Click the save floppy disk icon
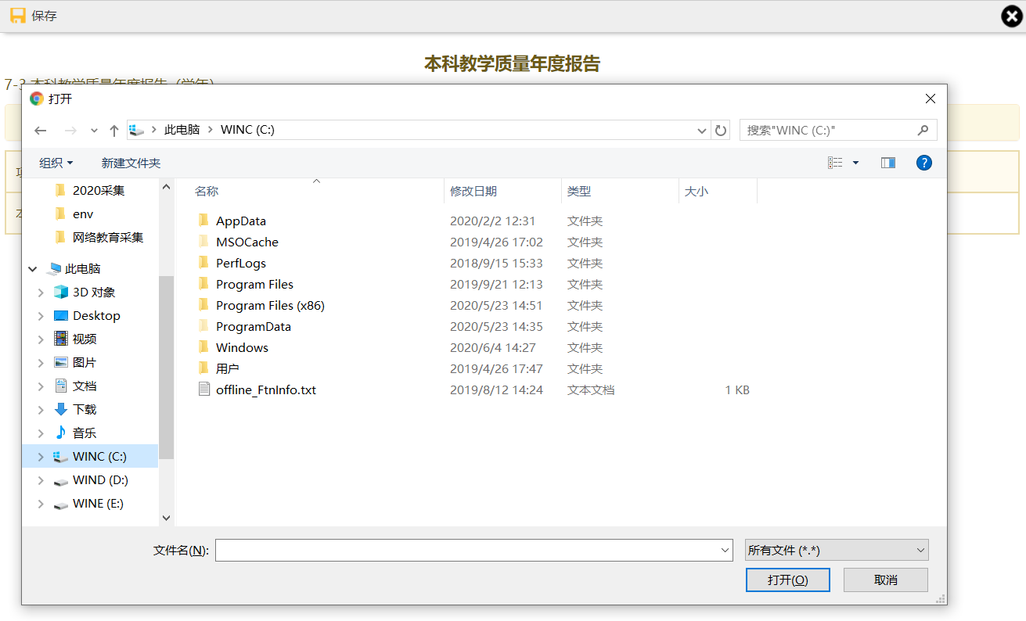This screenshot has width=1026, height=621. (x=18, y=16)
